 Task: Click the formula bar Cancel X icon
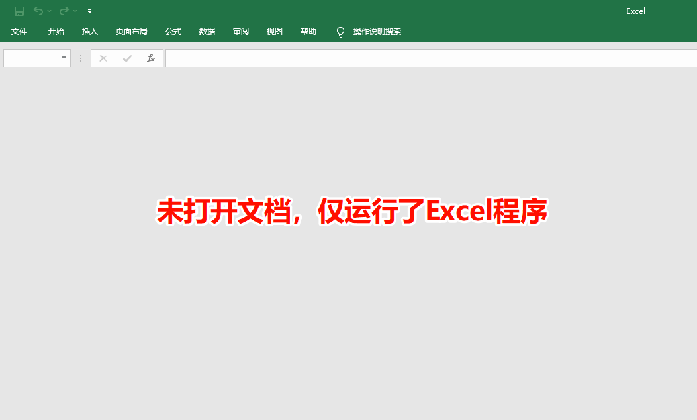(103, 58)
